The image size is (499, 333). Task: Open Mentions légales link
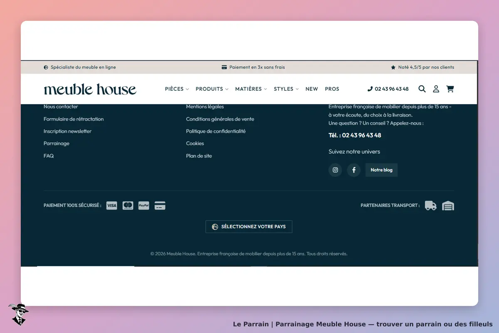coord(205,107)
